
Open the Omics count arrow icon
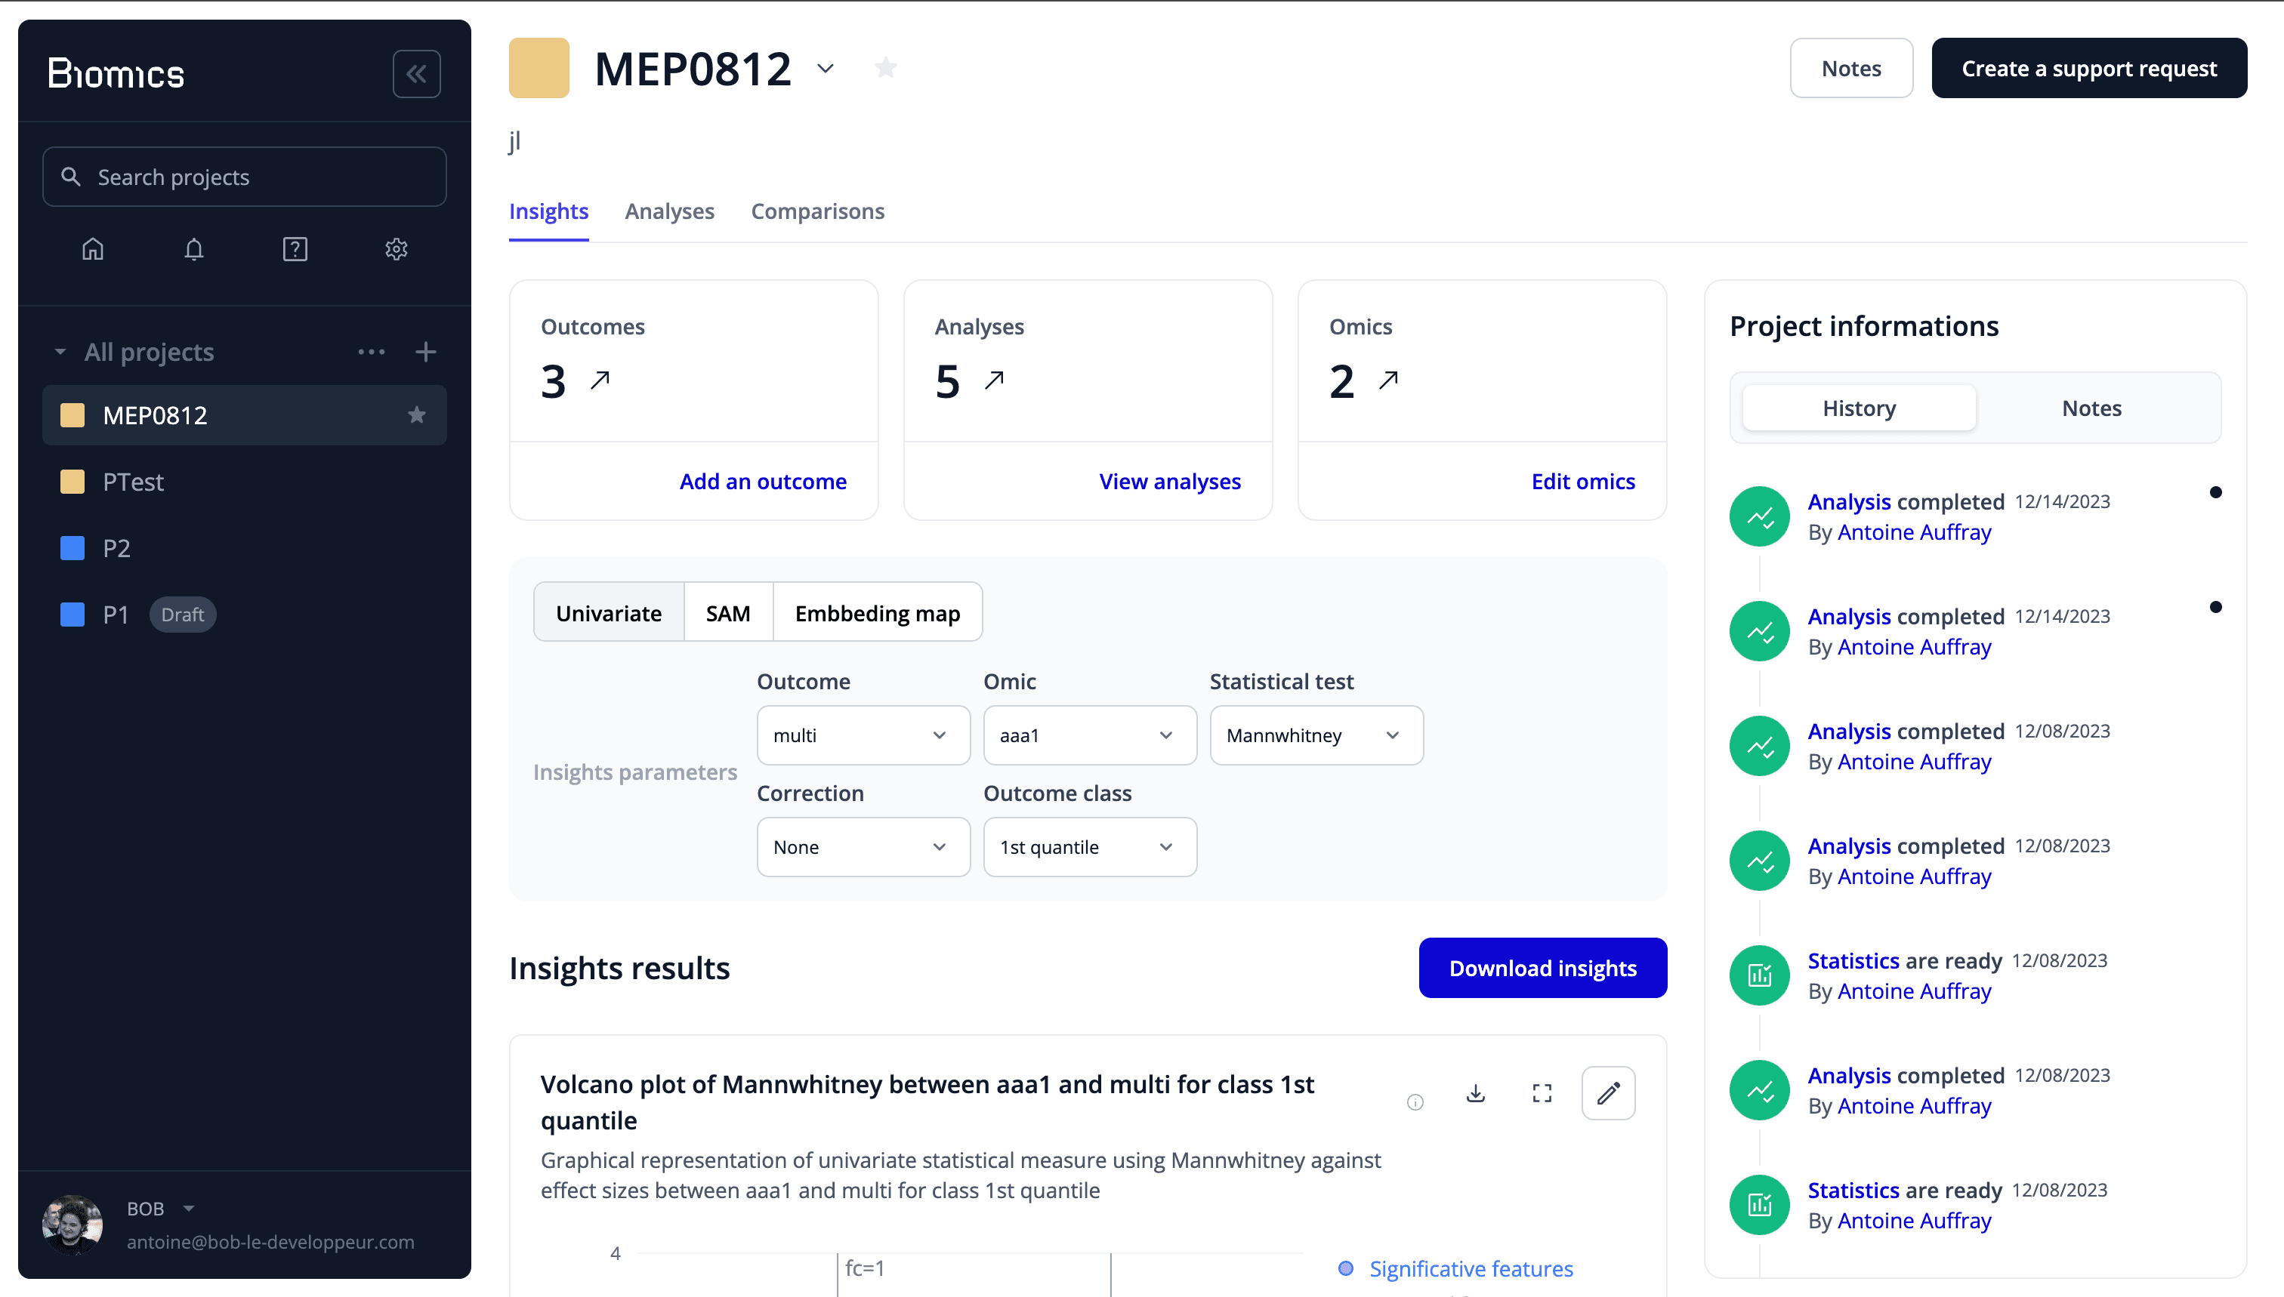1388,380
